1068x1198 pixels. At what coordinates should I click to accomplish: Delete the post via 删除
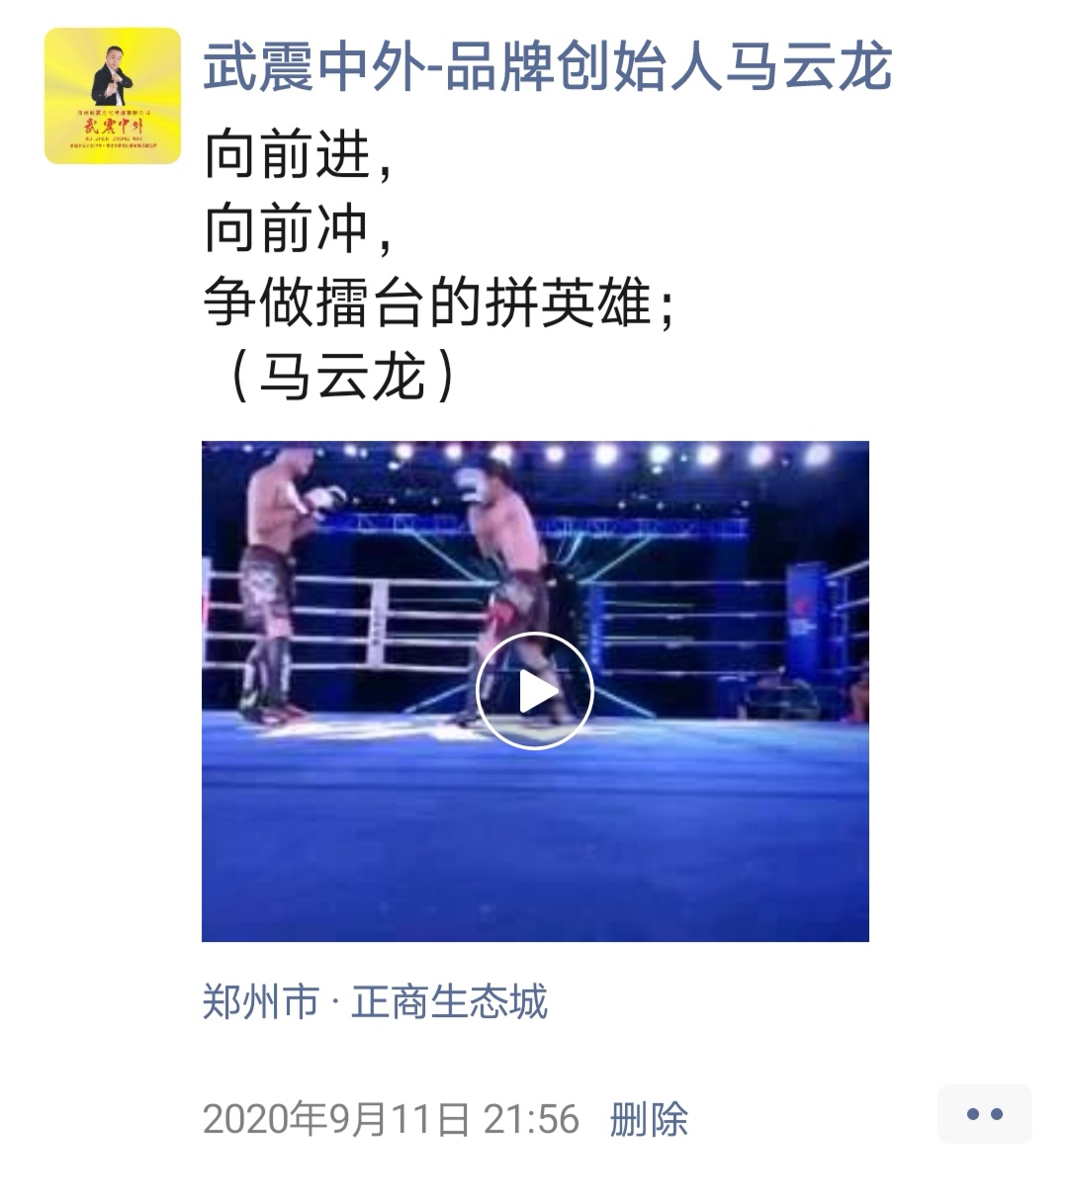[x=650, y=1119]
